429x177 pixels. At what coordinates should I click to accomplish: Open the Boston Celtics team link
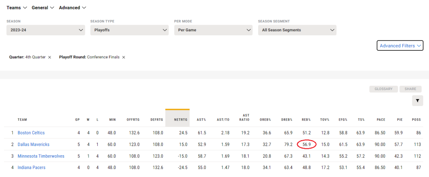31,133
